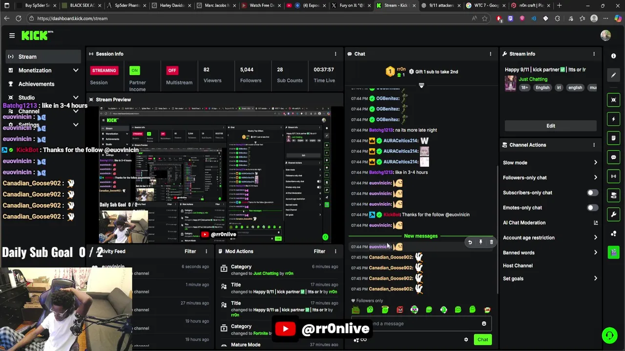Open the Mod Actions Filter dropdown
The width and height of the screenshot is (625, 351).
(x=319, y=252)
